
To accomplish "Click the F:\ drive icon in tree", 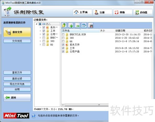I will [44, 24].
